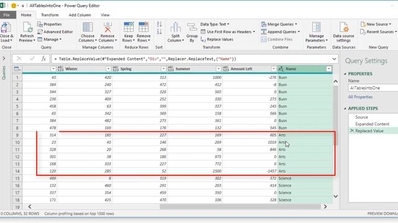Click the horizontal scrollbar left arrow
Screen dimensions: 398x223
pos(30,206)
